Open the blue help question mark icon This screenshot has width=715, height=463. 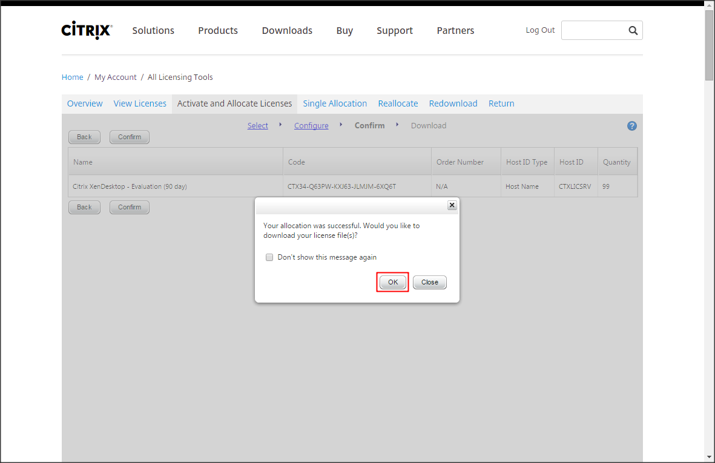tap(631, 126)
